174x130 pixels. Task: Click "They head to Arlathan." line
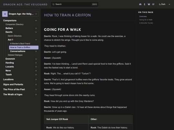click(55, 46)
